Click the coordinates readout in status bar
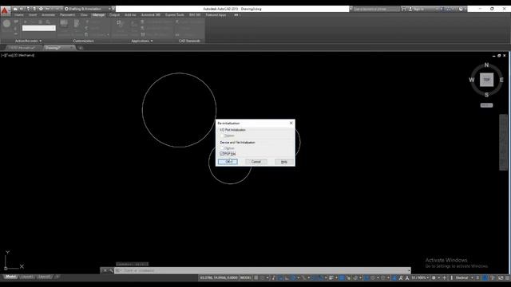The height and width of the screenshot is (287, 511). [219, 277]
